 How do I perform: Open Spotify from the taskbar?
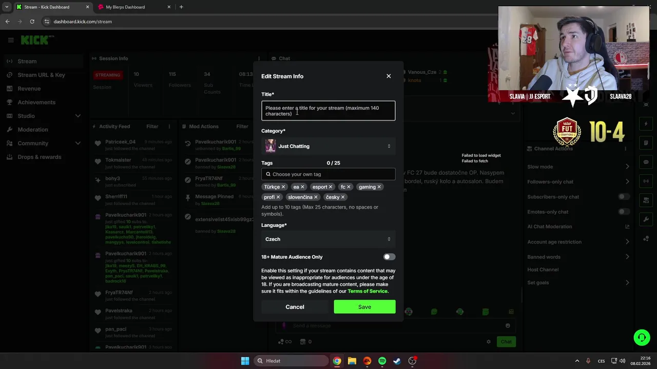click(x=382, y=361)
